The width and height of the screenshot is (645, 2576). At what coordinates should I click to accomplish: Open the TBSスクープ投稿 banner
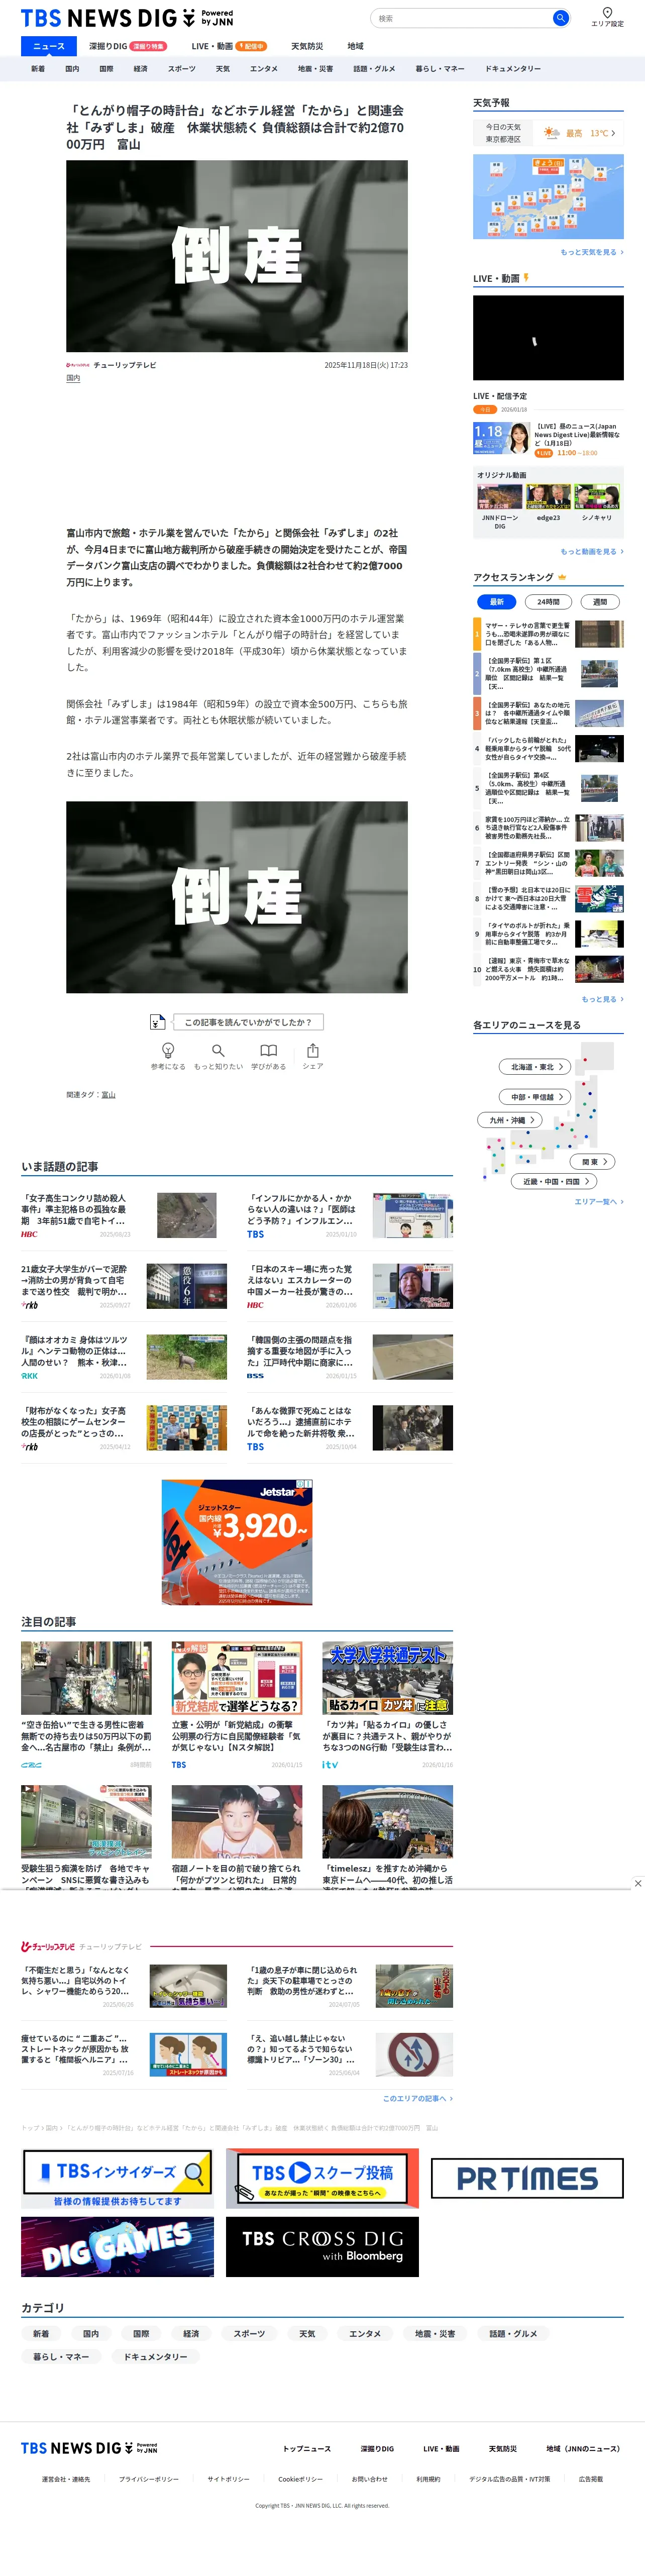pos(322,2178)
